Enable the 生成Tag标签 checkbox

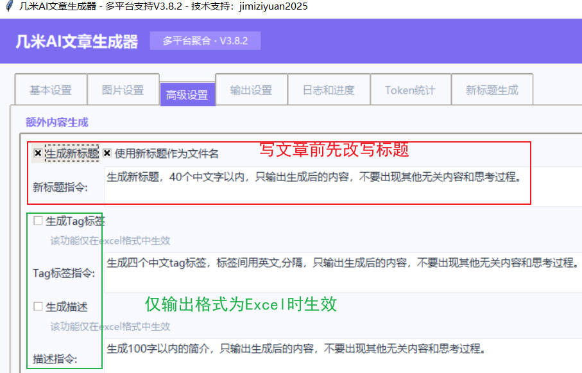(x=38, y=221)
